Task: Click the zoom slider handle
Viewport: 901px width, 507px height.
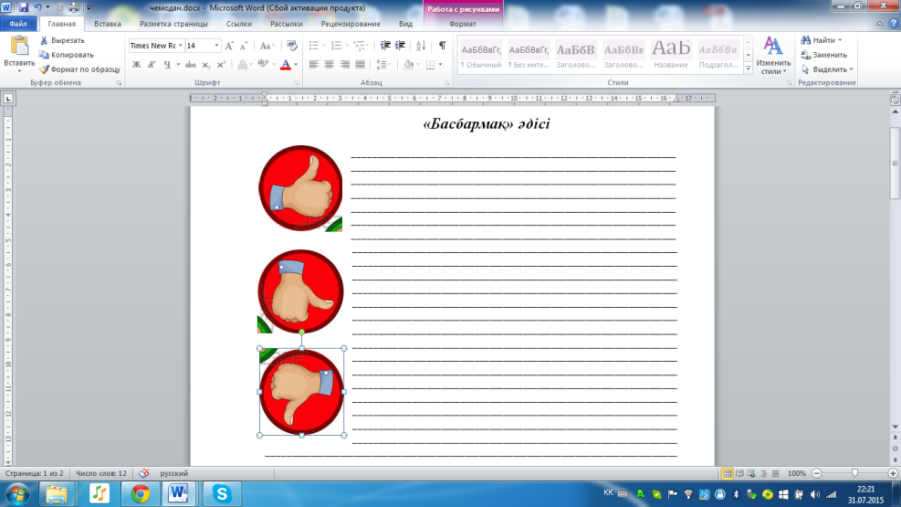Action: click(x=855, y=473)
